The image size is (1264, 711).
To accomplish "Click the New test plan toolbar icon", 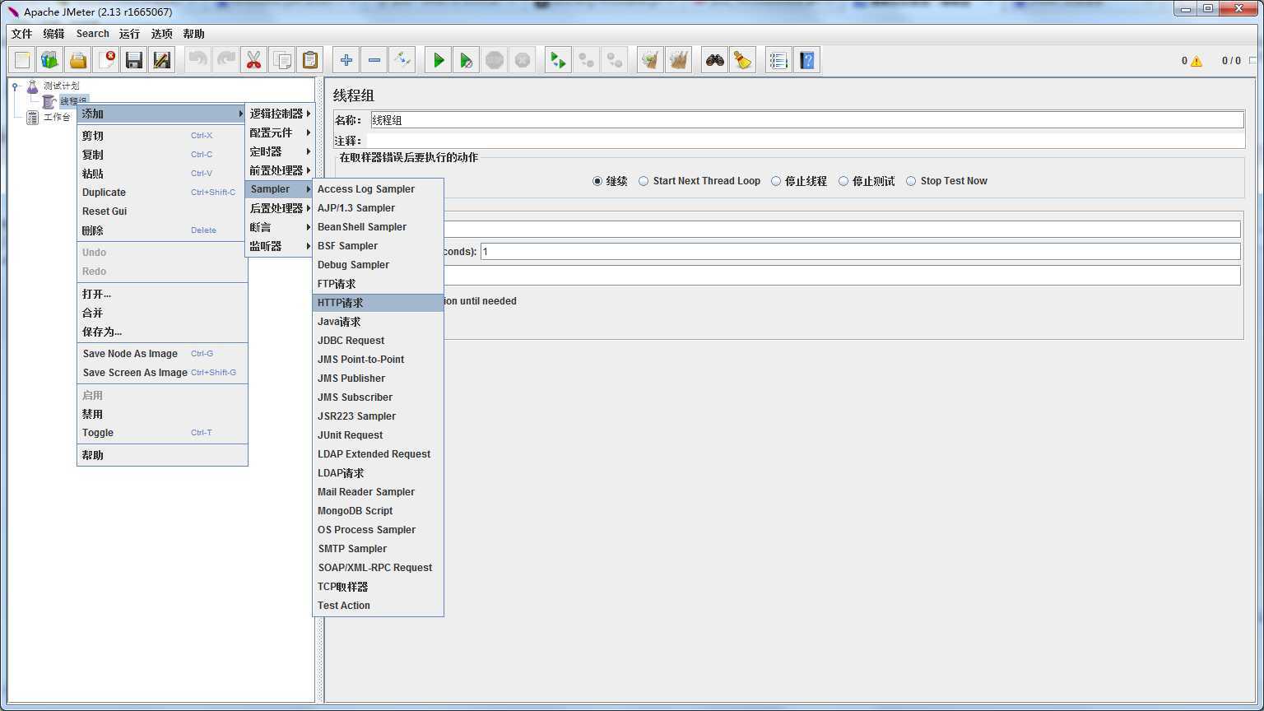I will click(x=22, y=60).
